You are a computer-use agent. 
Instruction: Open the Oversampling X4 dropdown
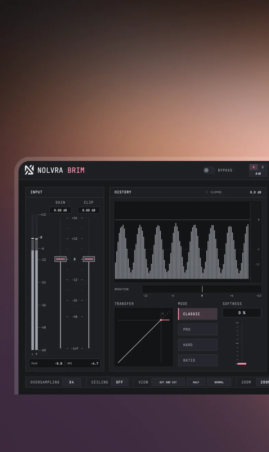[72, 382]
